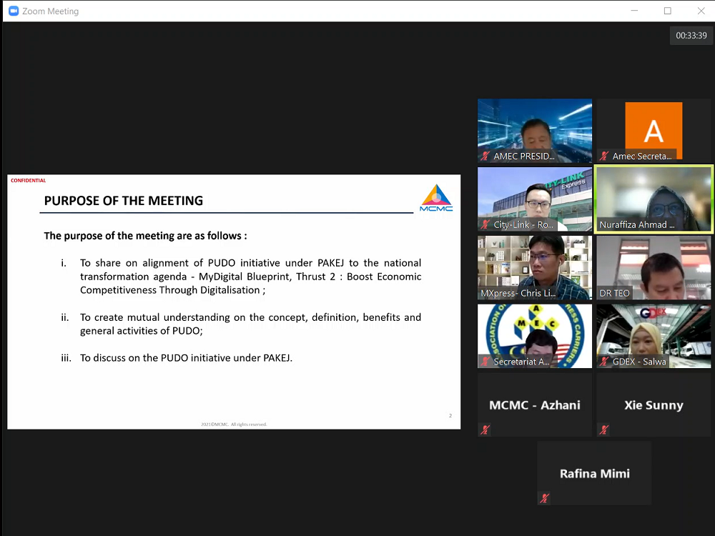Click the 'PURPOSE OF THE MEETING' slide heading

tap(124, 201)
